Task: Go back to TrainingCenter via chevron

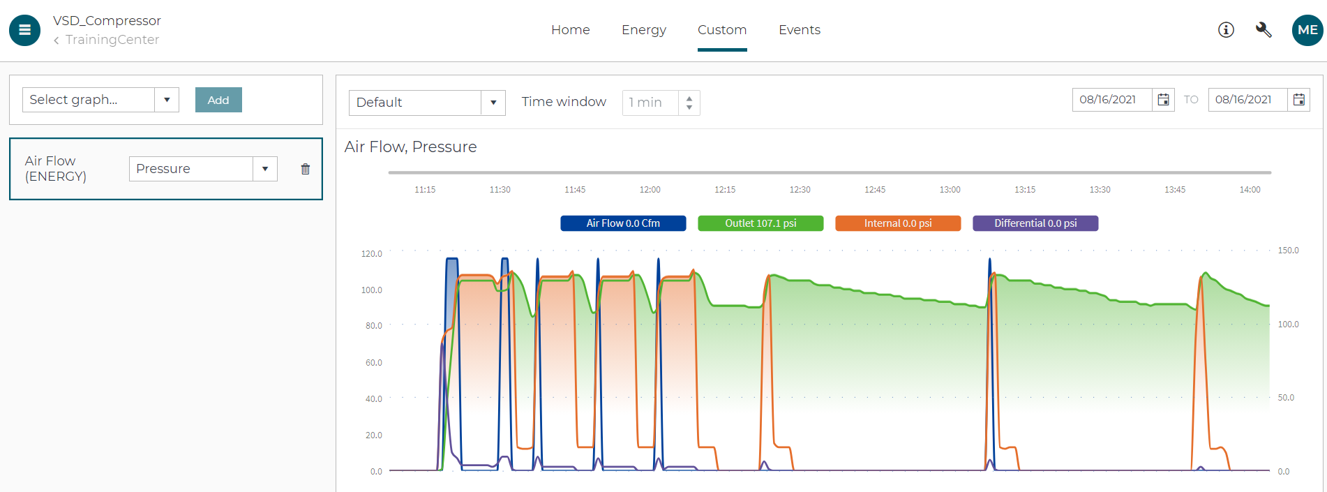Action: (x=57, y=40)
